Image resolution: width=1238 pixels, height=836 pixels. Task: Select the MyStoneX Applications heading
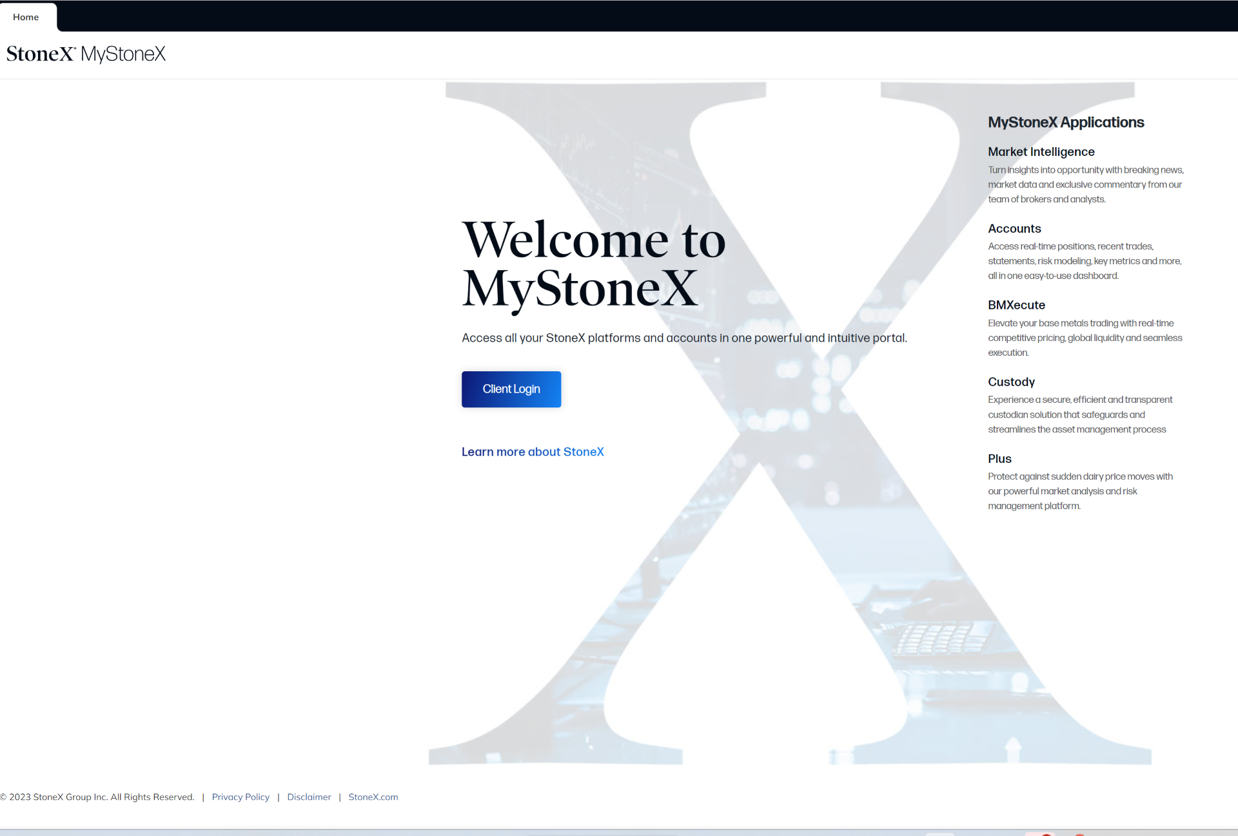tap(1066, 122)
